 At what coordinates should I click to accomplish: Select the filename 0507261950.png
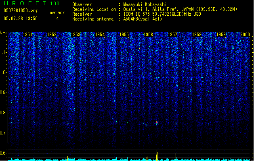tap(21, 10)
